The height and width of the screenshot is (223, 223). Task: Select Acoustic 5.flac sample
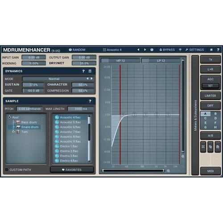tap(70, 122)
